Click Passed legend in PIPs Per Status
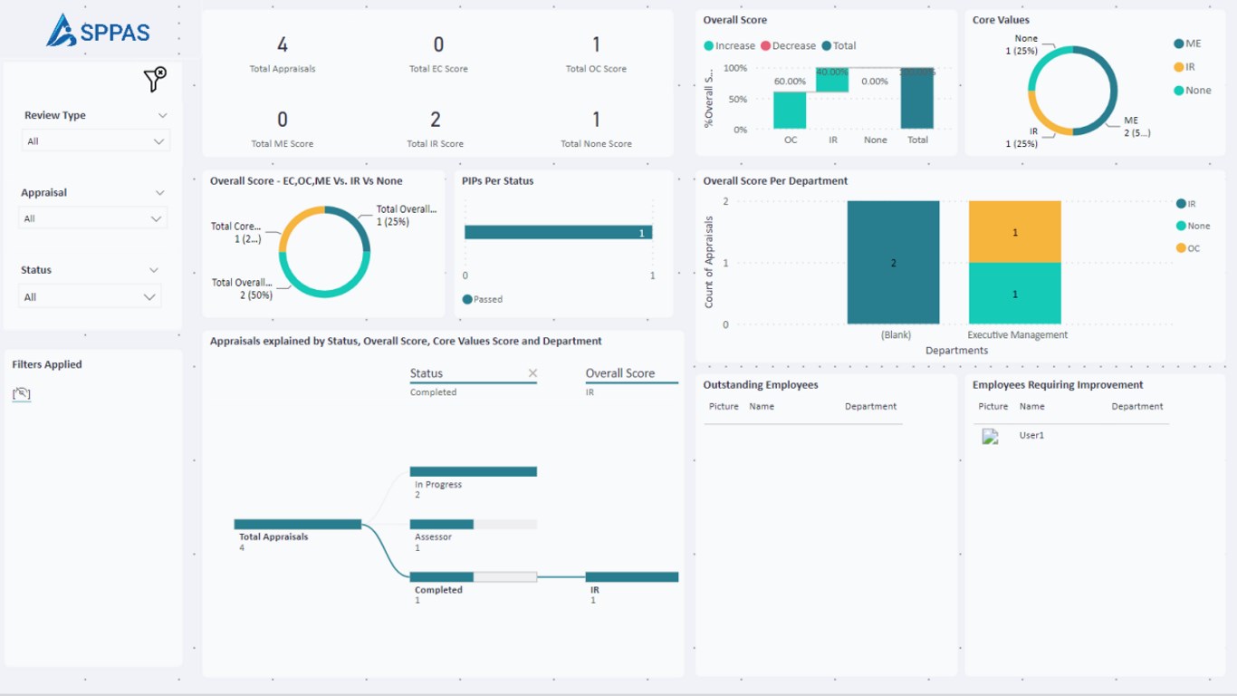Viewport: 1237px width, 696px height. tap(483, 299)
